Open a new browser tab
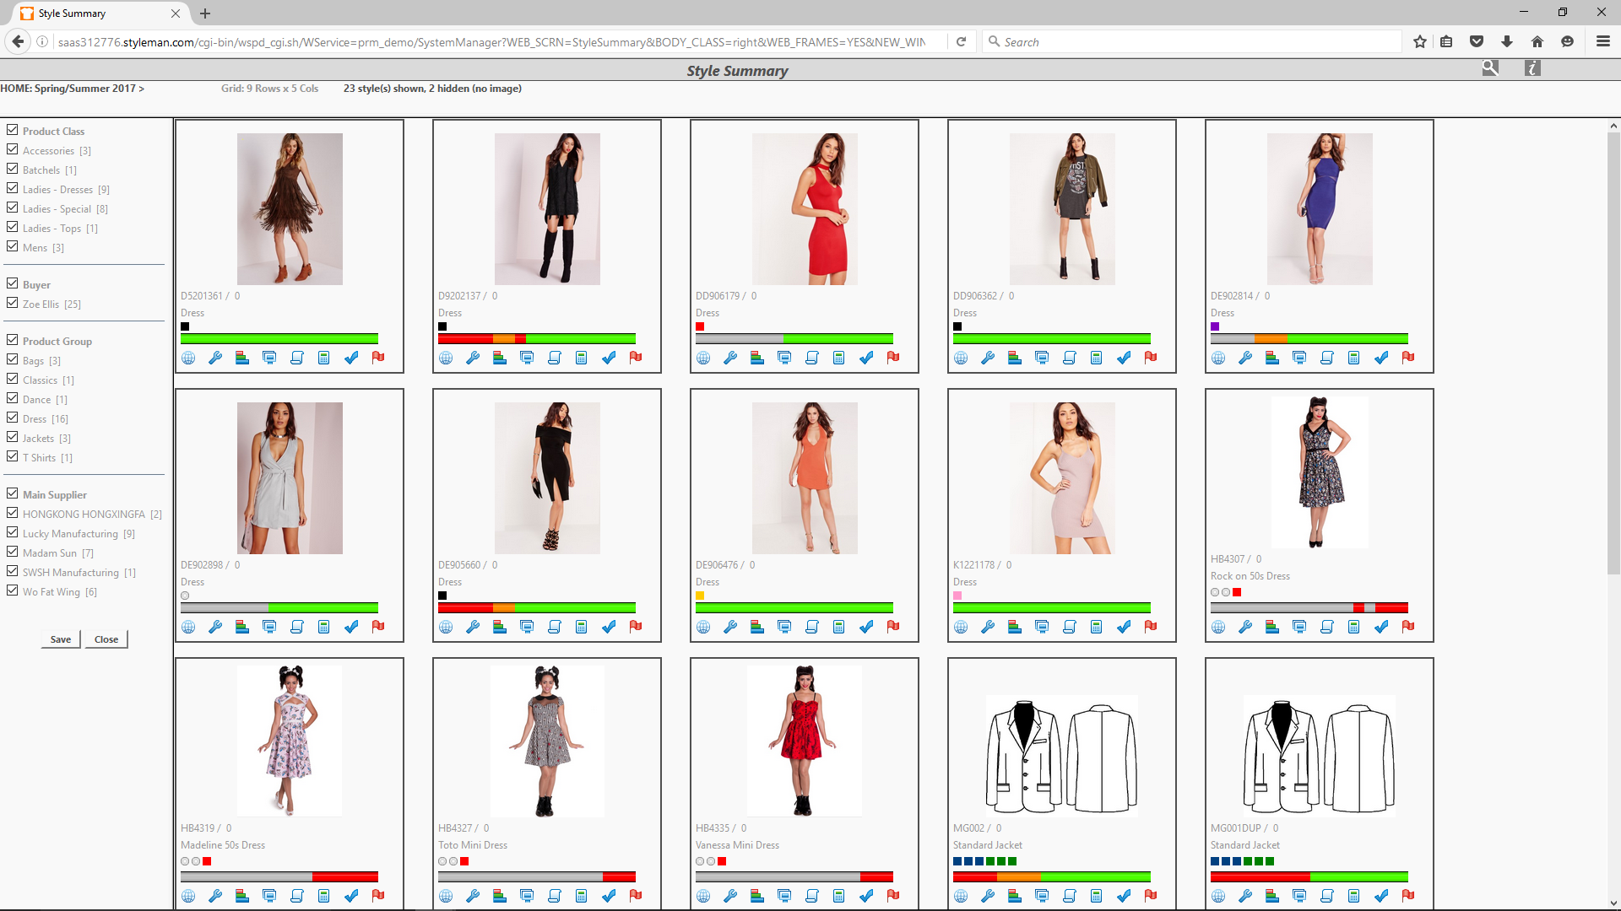The image size is (1621, 911). click(x=205, y=13)
